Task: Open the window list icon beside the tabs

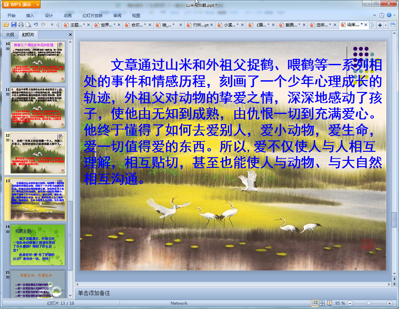Action: 393,25
